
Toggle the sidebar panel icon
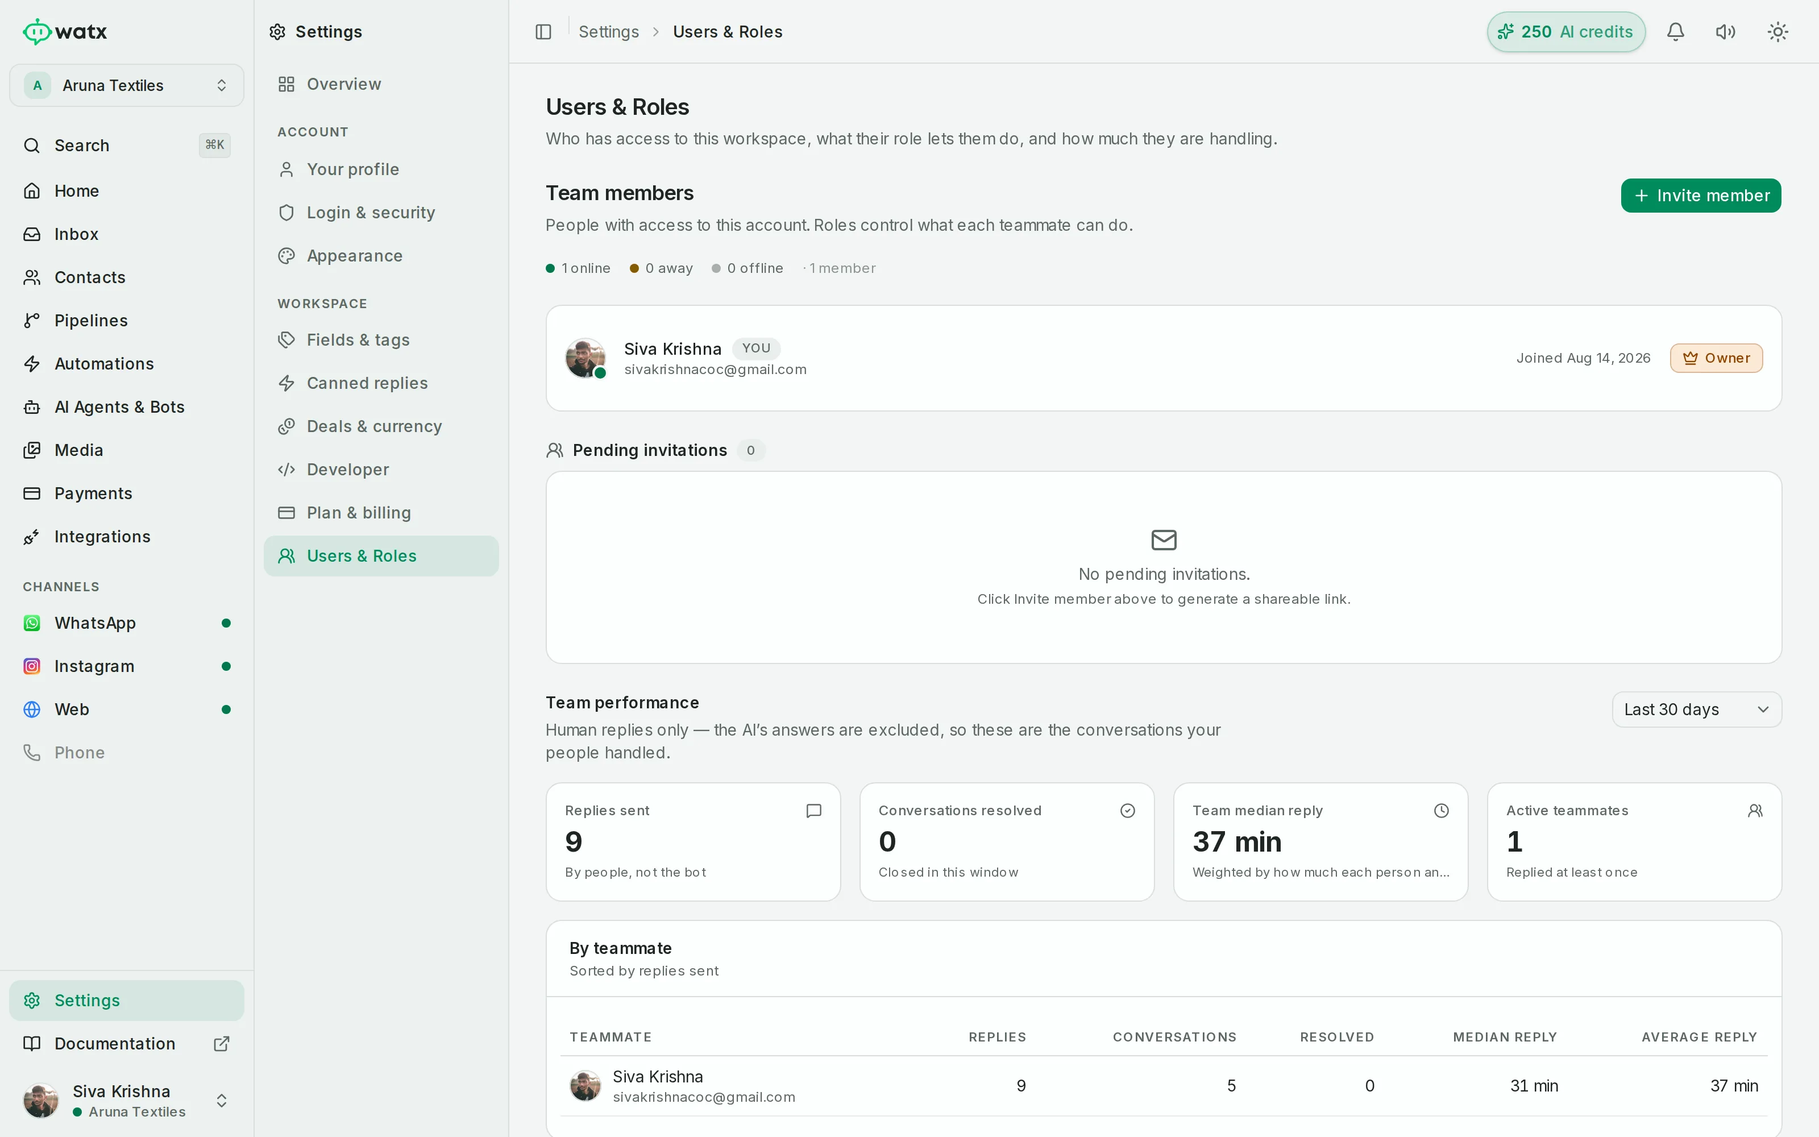click(x=543, y=32)
